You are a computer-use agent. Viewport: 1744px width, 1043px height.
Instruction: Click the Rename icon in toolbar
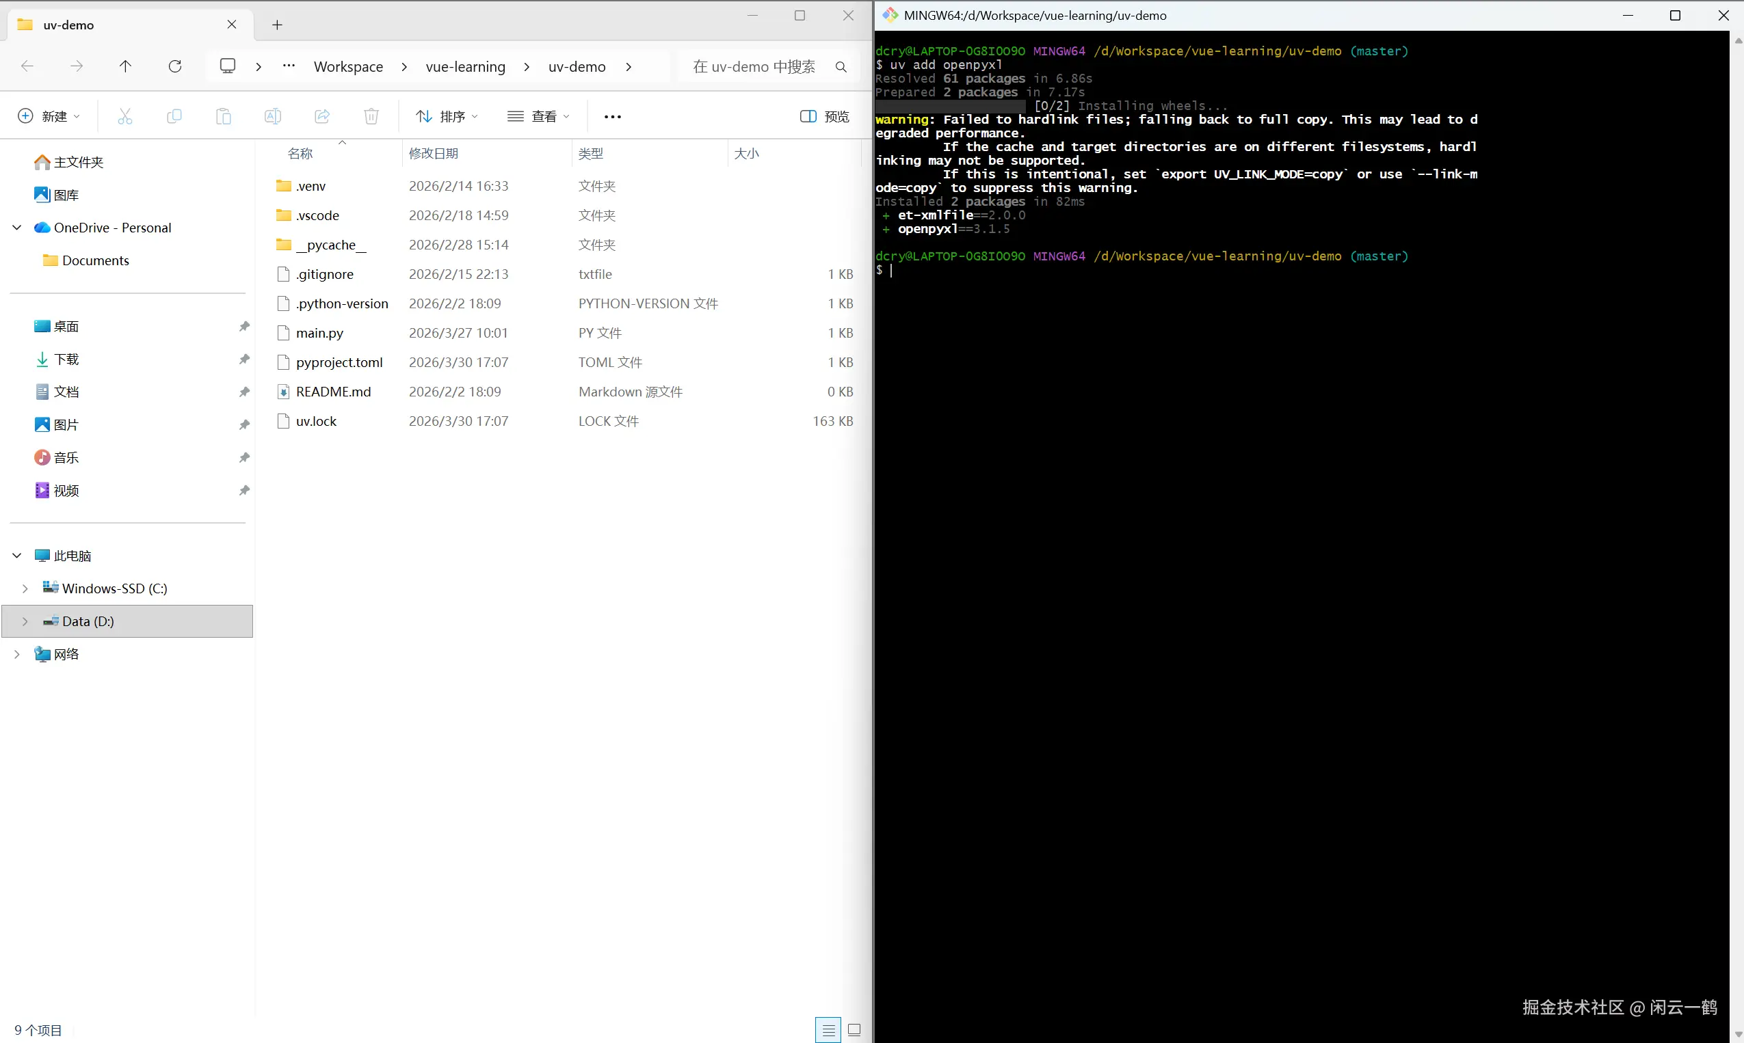coord(273,117)
